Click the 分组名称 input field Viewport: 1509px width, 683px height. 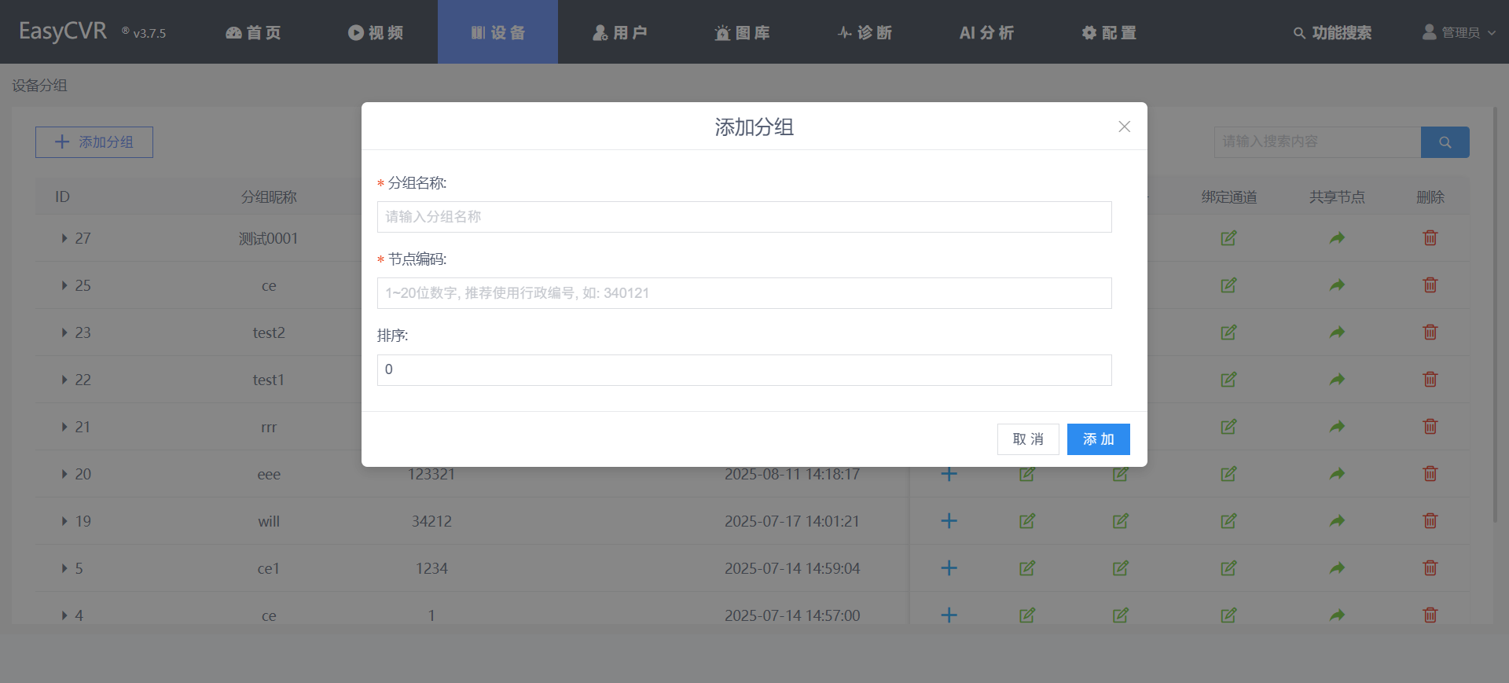[743, 217]
